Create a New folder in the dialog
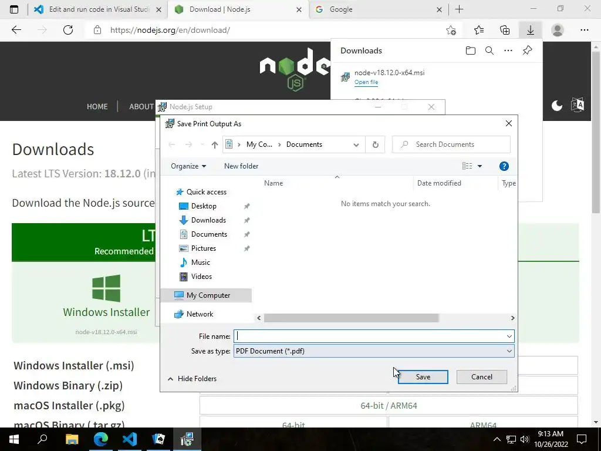 point(241,166)
